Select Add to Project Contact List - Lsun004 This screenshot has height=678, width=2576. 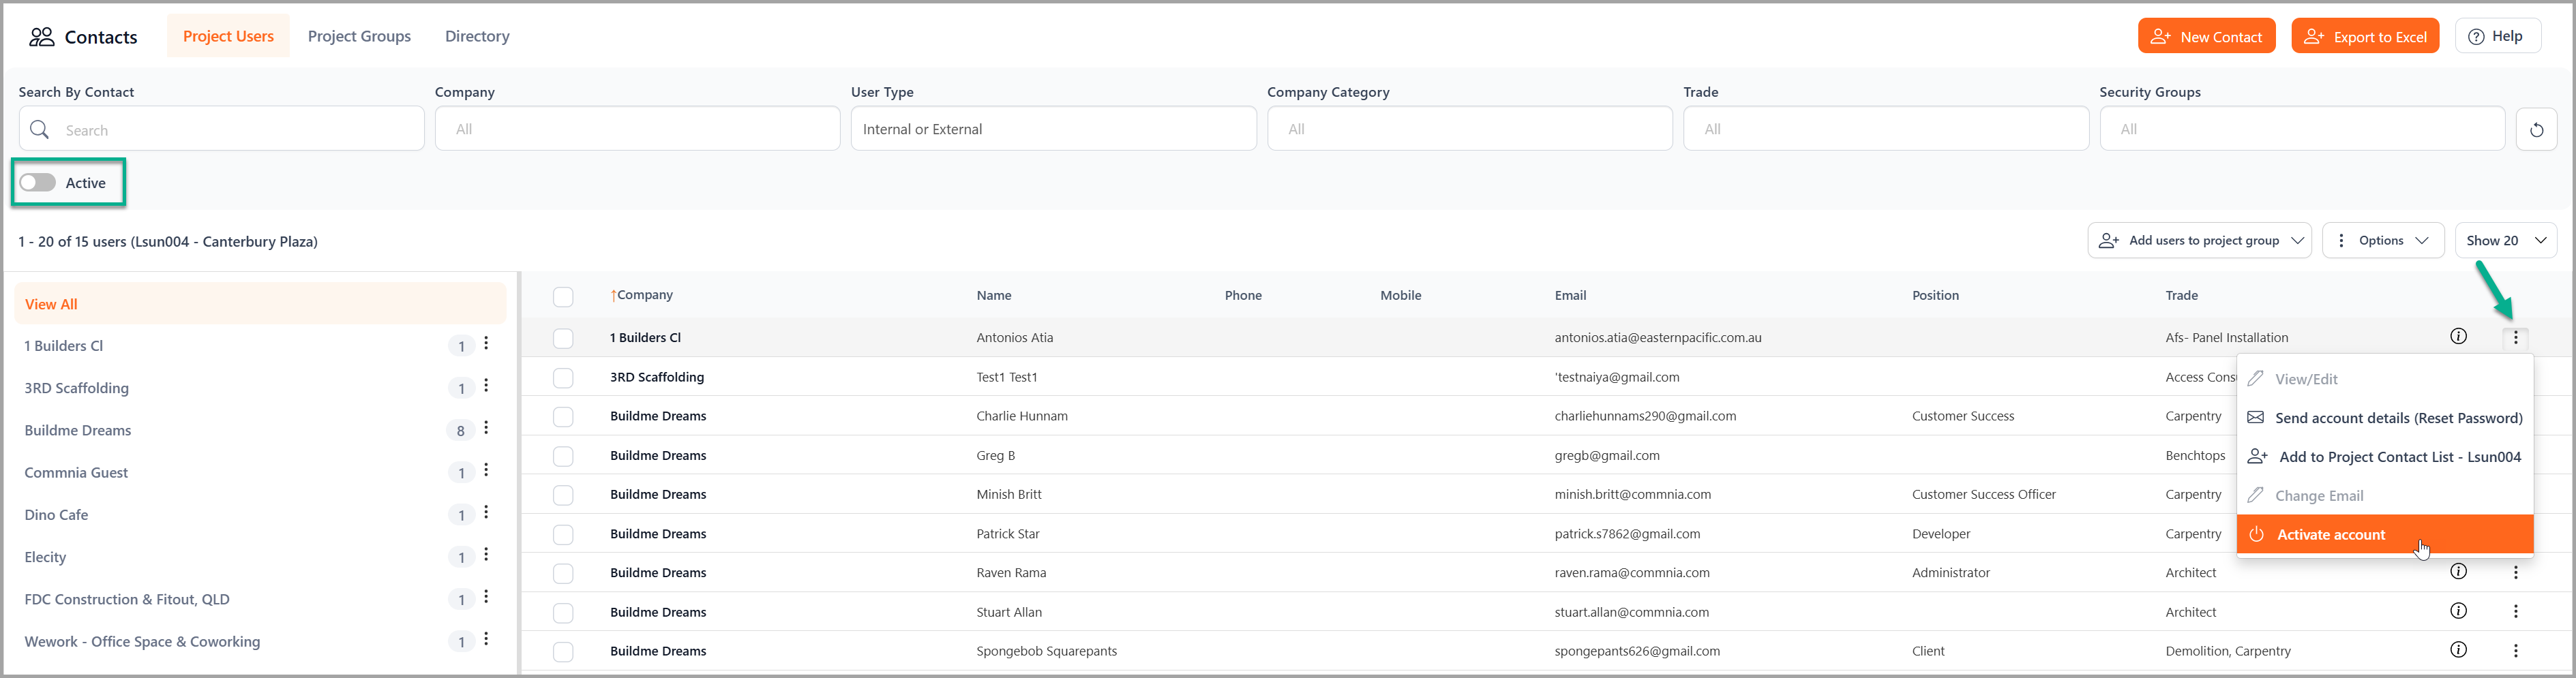point(2385,457)
